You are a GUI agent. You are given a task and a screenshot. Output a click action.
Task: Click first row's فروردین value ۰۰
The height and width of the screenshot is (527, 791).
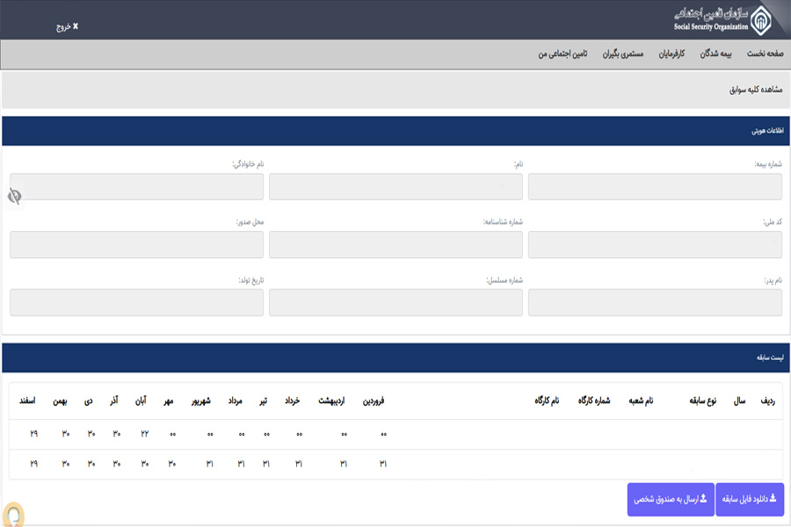click(x=383, y=434)
